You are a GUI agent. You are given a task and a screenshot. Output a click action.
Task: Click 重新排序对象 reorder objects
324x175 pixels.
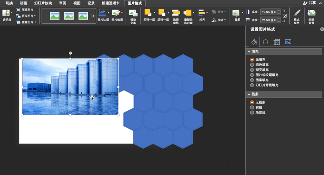click(188, 17)
